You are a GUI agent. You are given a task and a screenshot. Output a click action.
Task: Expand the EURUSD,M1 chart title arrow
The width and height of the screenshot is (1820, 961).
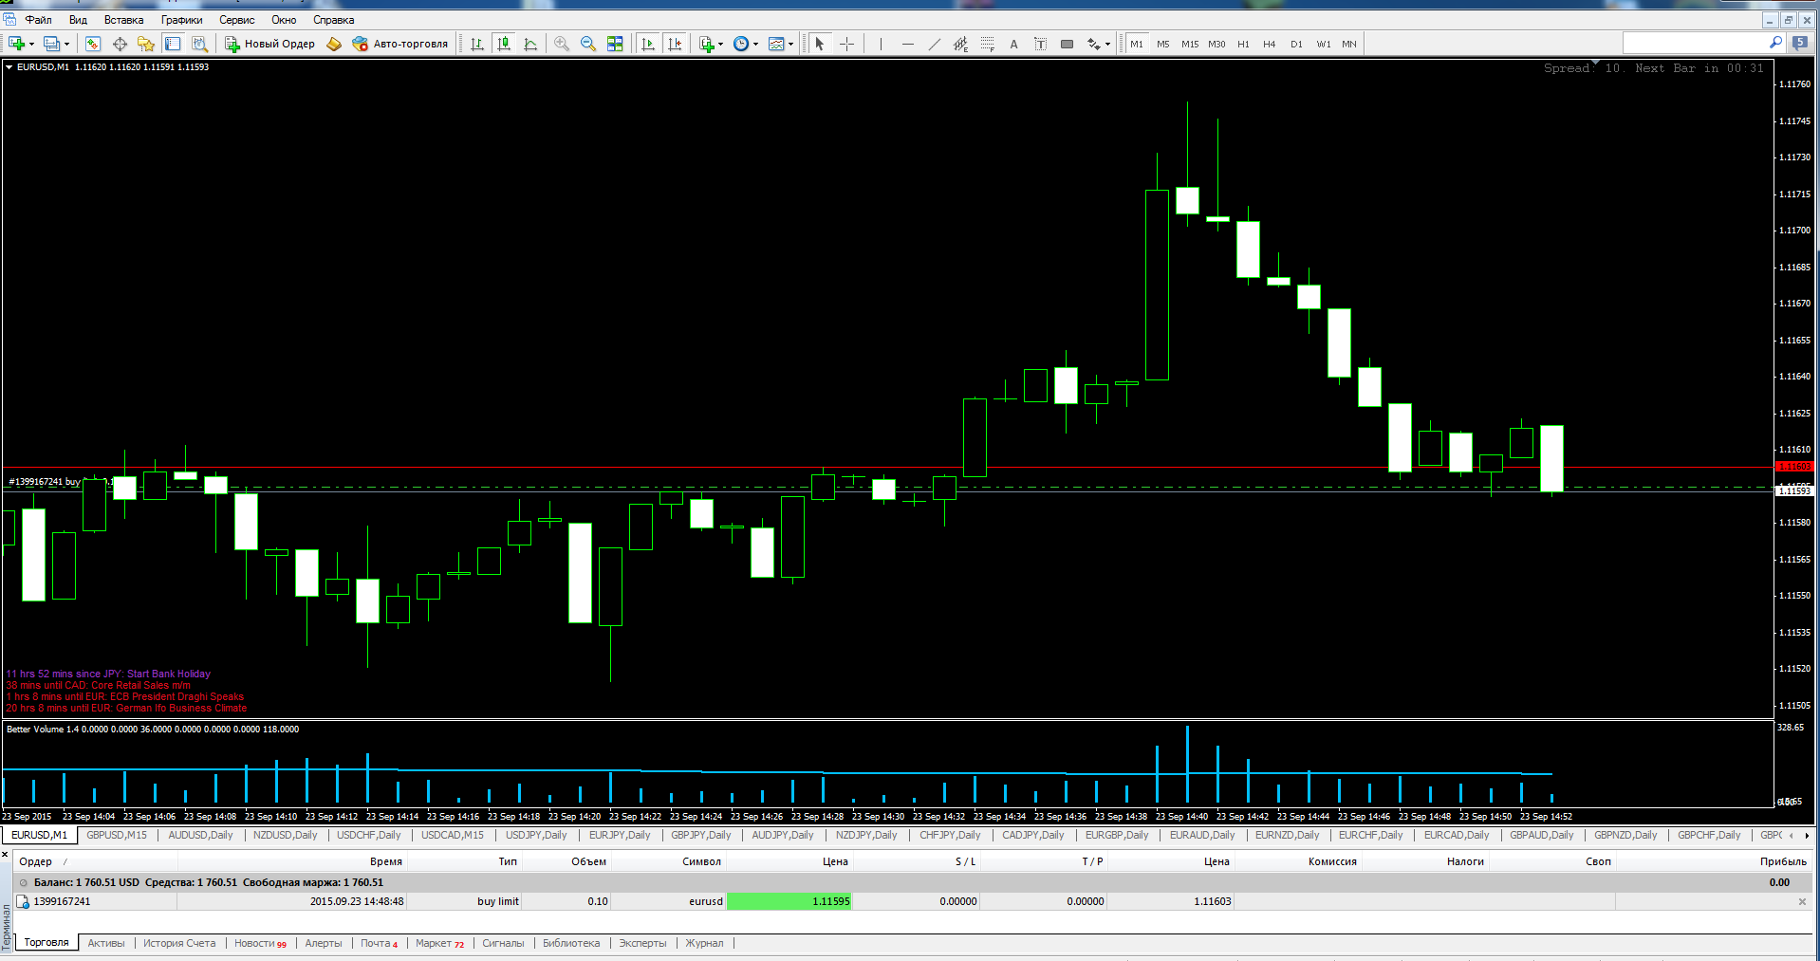point(9,67)
